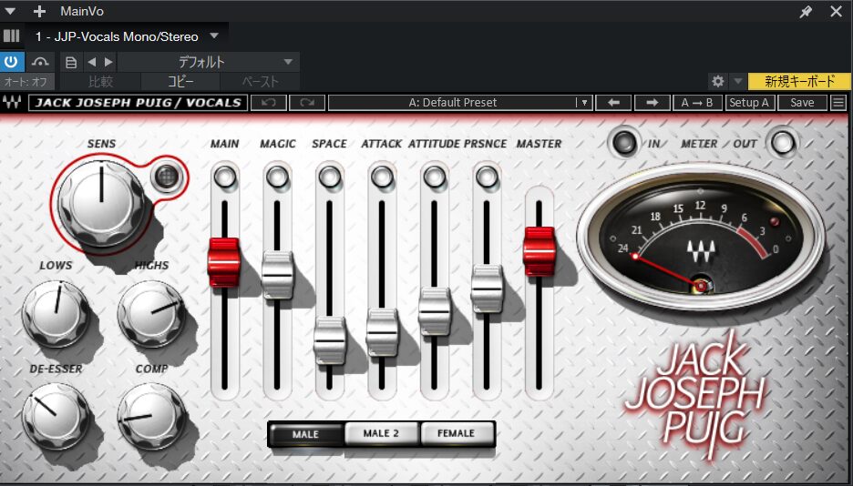Toggle the SENS indicator light button
The height and width of the screenshot is (486, 853).
coord(165,177)
